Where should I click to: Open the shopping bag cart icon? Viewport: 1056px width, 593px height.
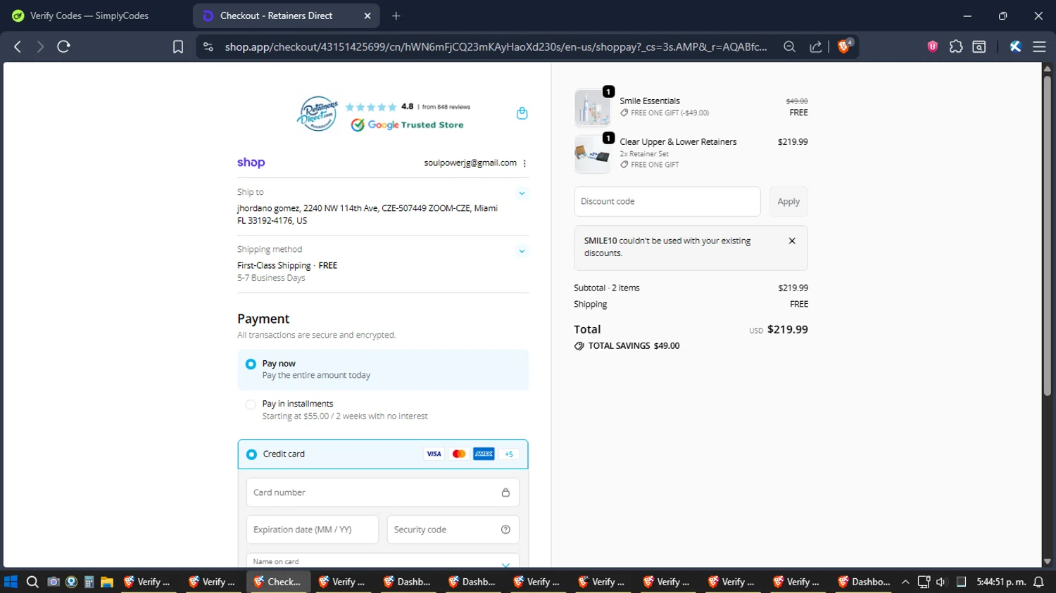pos(522,113)
